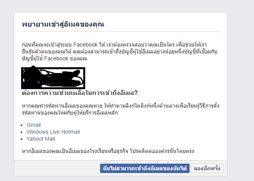
Task: Click the paragraph line starting ยืนยันตัวตนของคุณได้
Action: point(120,51)
